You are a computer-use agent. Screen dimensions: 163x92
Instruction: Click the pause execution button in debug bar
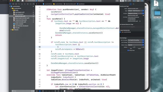(x=43, y=91)
